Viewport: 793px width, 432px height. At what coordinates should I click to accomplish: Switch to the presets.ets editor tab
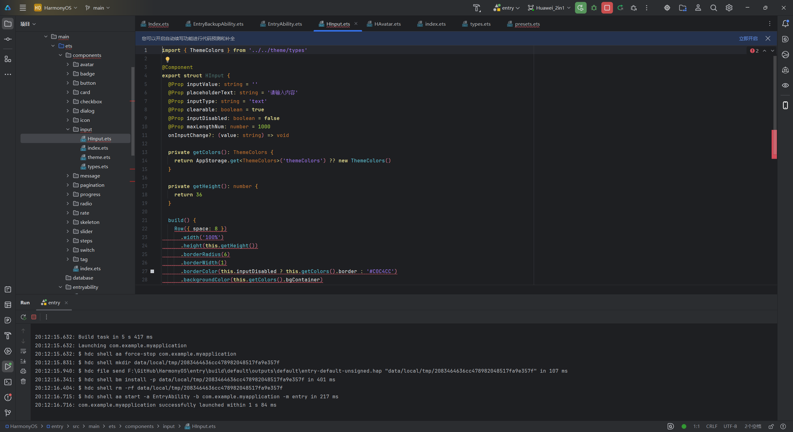point(527,24)
